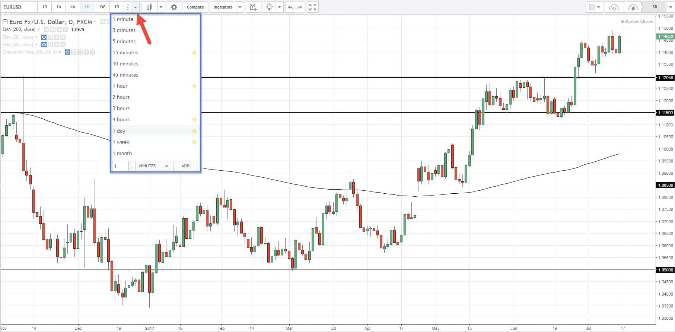Click the ADD custom interval button
This screenshot has width=675, height=332.
[x=185, y=166]
